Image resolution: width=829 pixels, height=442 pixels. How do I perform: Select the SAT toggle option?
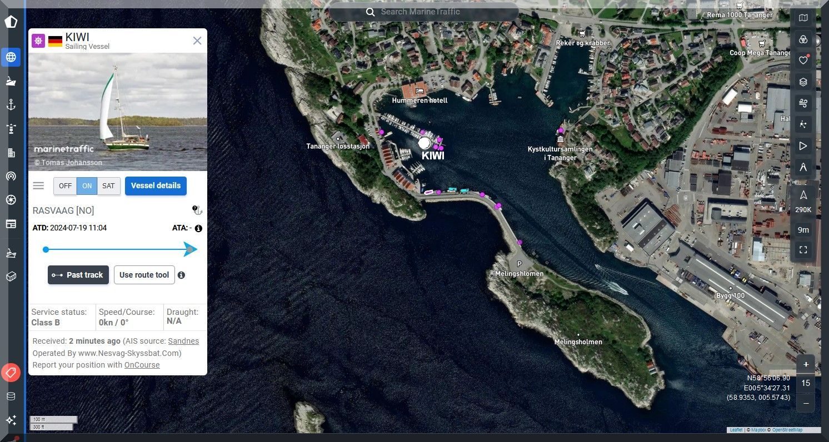coord(108,186)
